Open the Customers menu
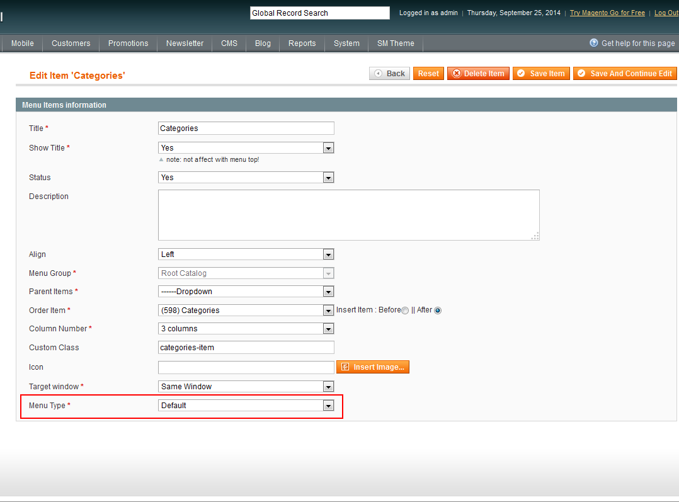This screenshot has width=679, height=502. [71, 43]
